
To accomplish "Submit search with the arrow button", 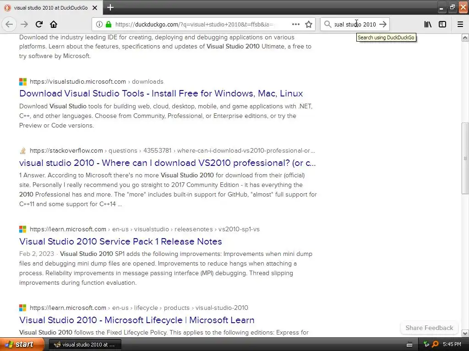I will (383, 24).
